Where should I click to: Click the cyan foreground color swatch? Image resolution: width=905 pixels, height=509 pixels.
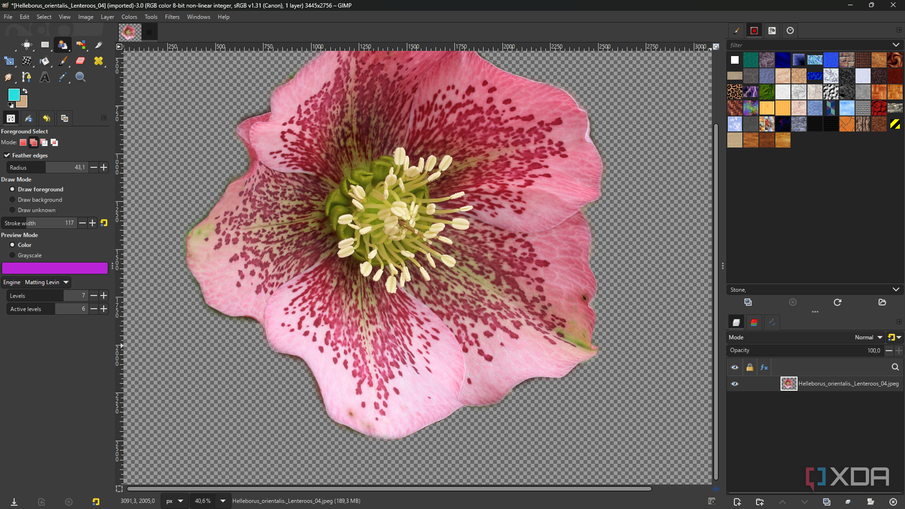coord(14,95)
